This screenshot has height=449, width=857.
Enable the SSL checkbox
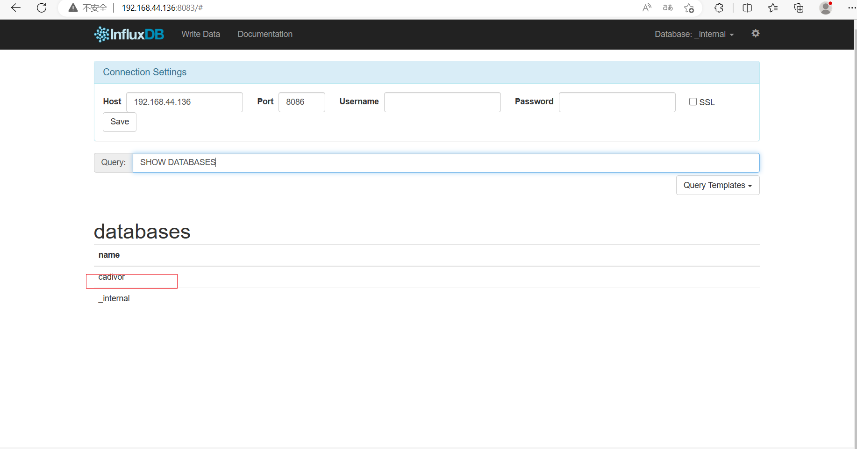[x=693, y=101]
